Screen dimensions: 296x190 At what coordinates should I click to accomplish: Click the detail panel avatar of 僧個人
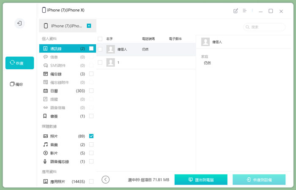(x=206, y=42)
